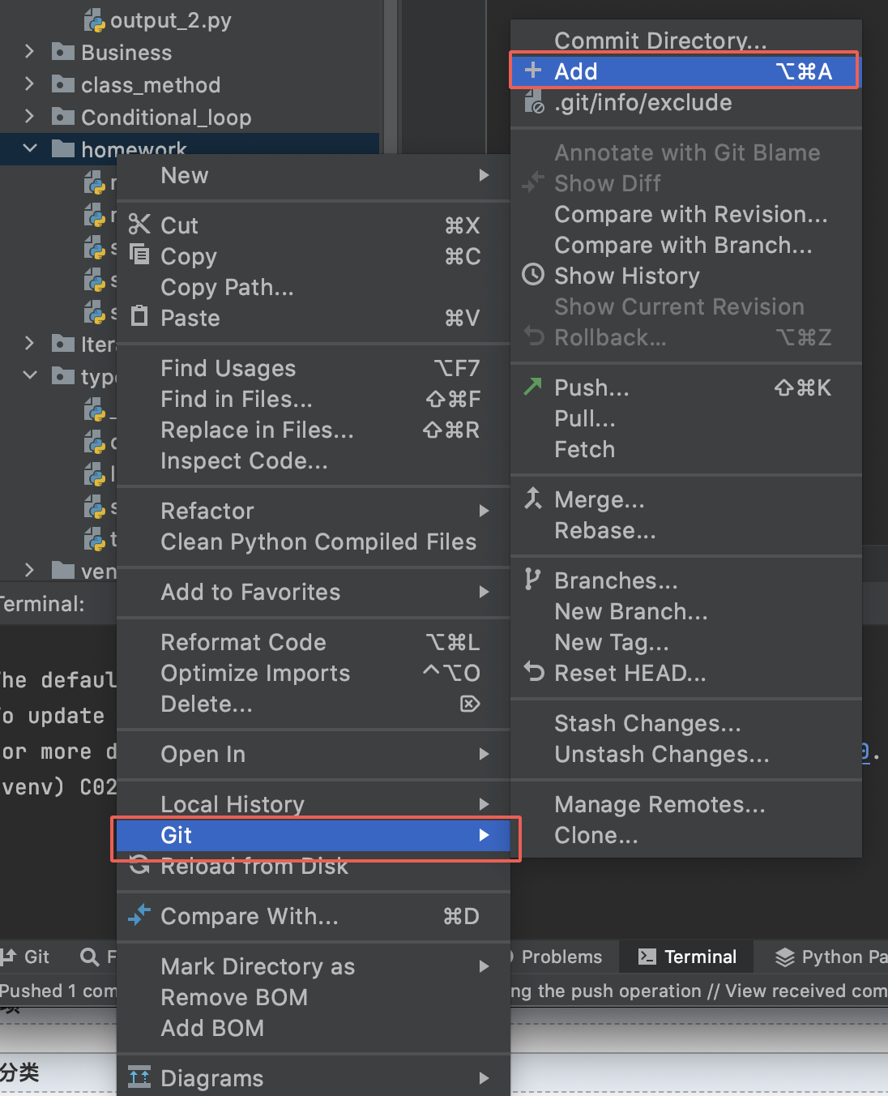Expand the class_method folder
The image size is (888, 1096).
tap(29, 84)
